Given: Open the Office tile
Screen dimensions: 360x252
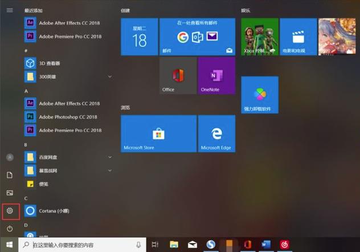Looking at the screenshot, I should pos(178,75).
